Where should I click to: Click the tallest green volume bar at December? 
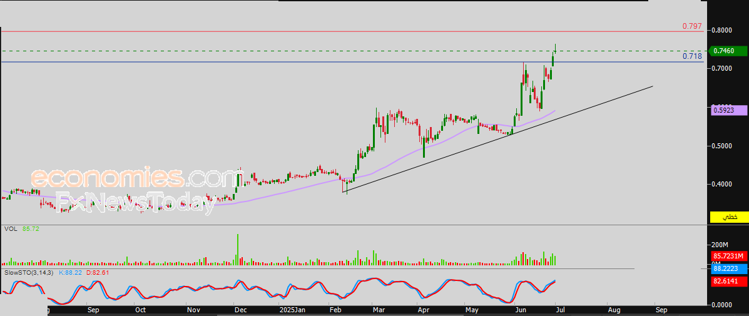click(237, 250)
